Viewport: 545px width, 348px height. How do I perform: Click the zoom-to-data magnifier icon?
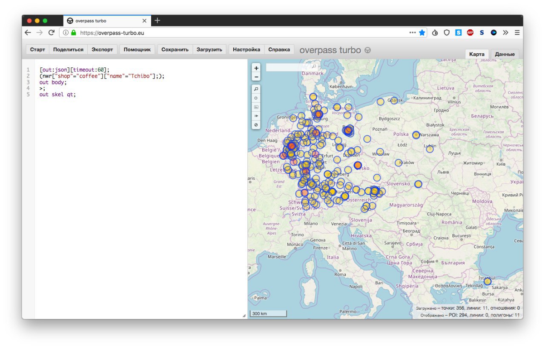256,89
